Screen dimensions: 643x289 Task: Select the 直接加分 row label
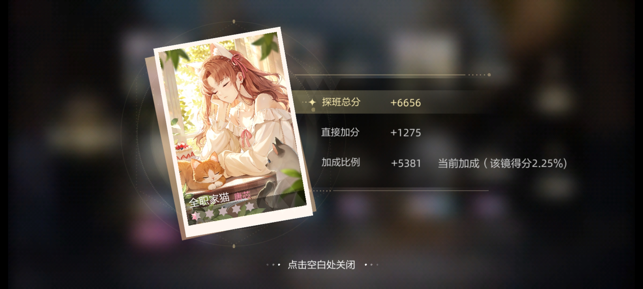tap(340, 132)
